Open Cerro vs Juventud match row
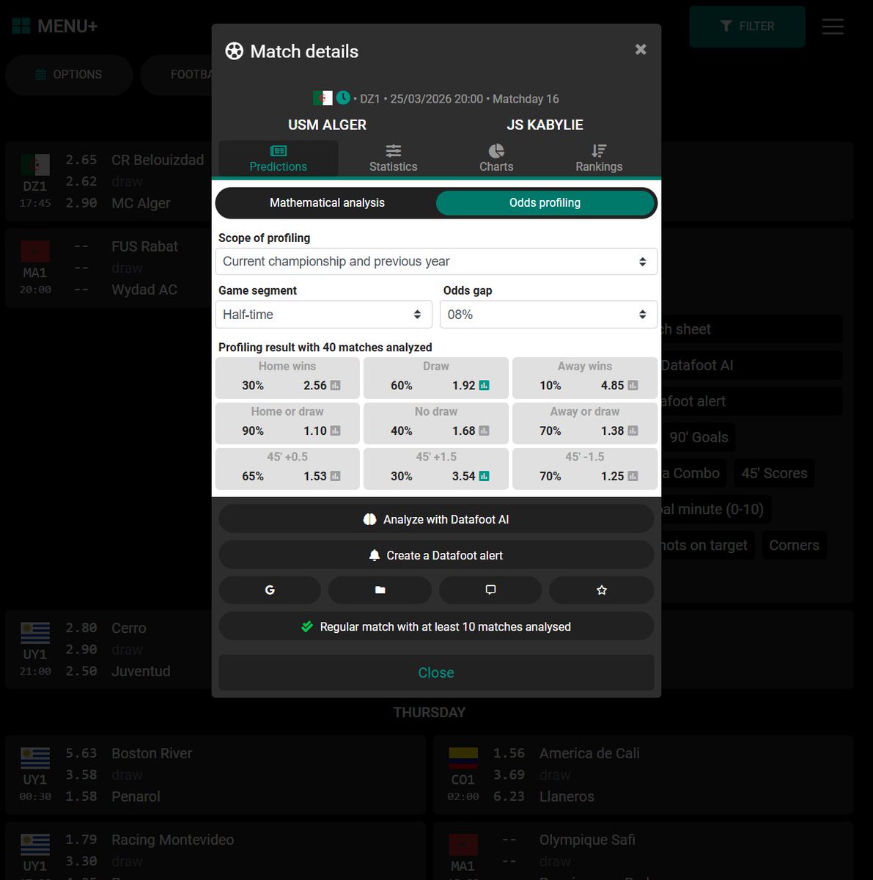The width and height of the screenshot is (873, 880). tap(110, 650)
